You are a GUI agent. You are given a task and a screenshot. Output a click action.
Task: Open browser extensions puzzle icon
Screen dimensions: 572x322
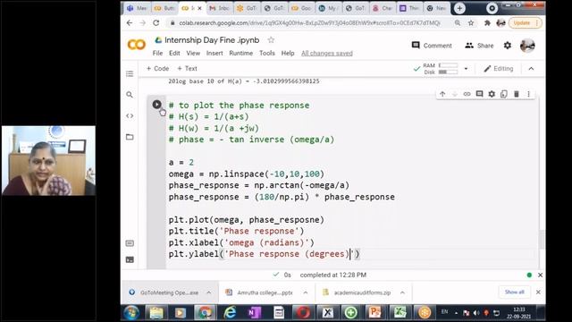point(487,23)
